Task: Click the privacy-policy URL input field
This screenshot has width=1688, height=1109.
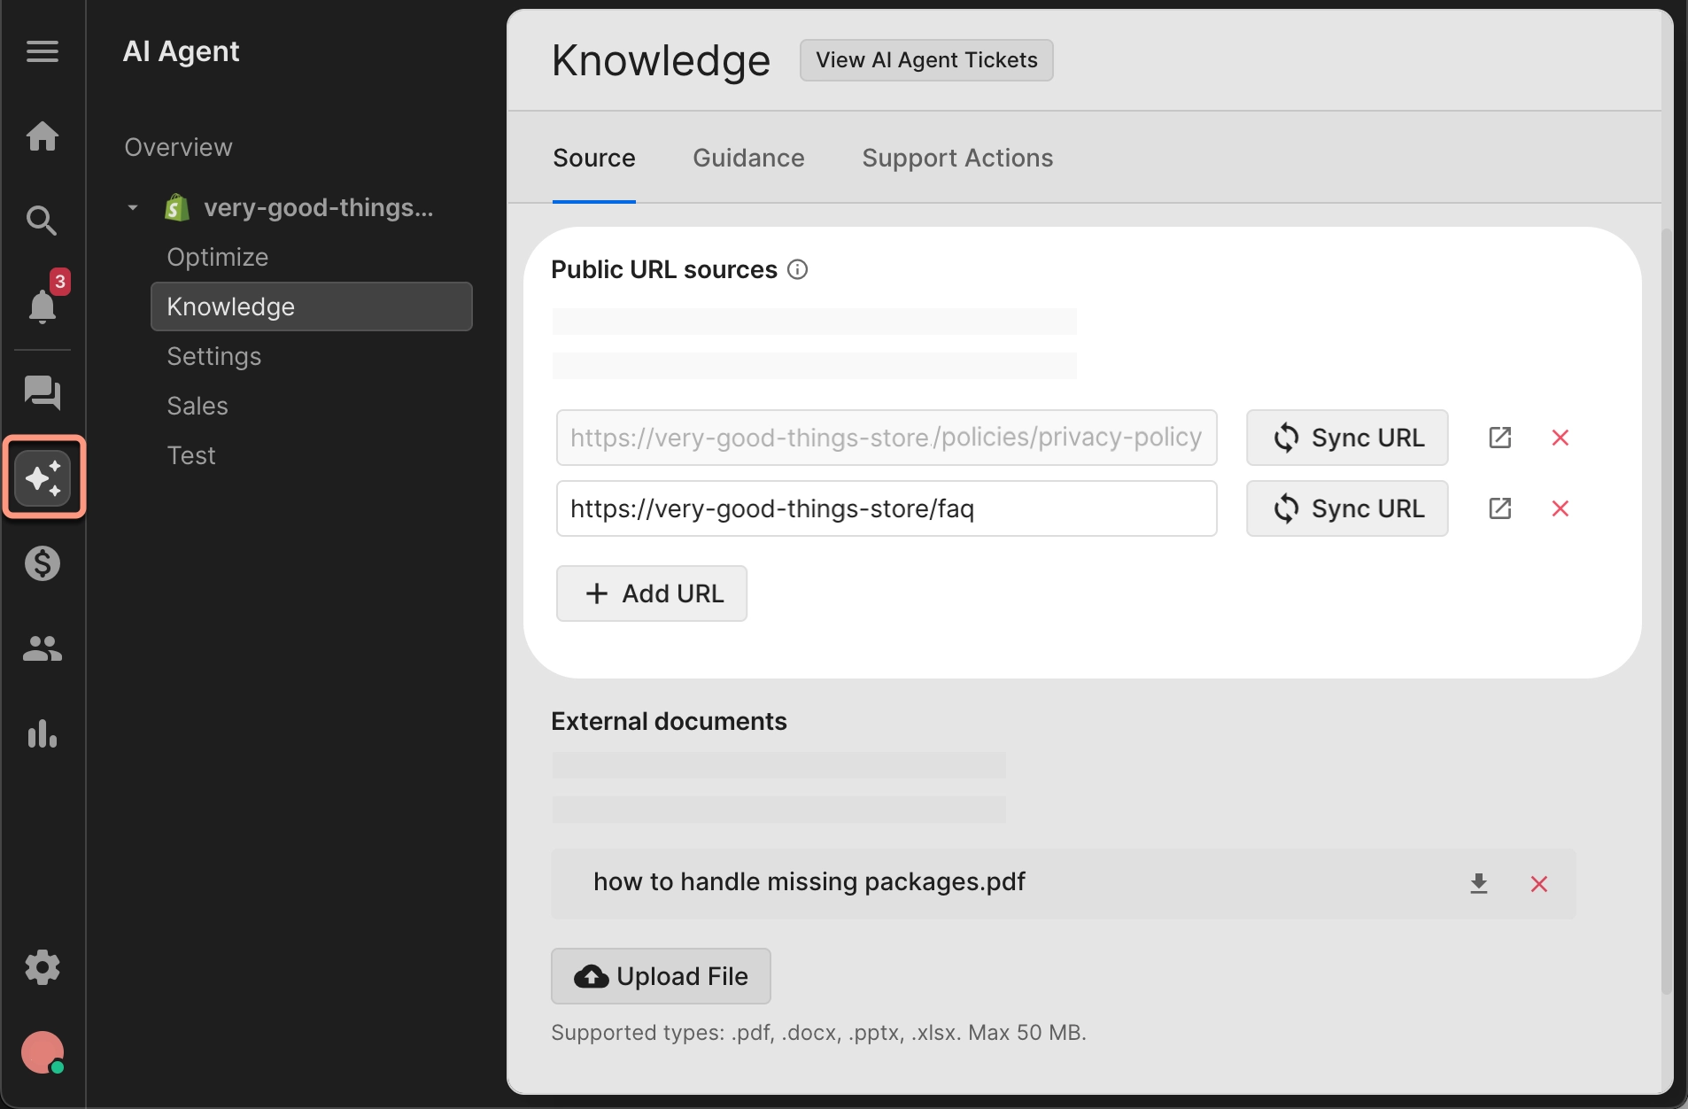Action: 886,438
